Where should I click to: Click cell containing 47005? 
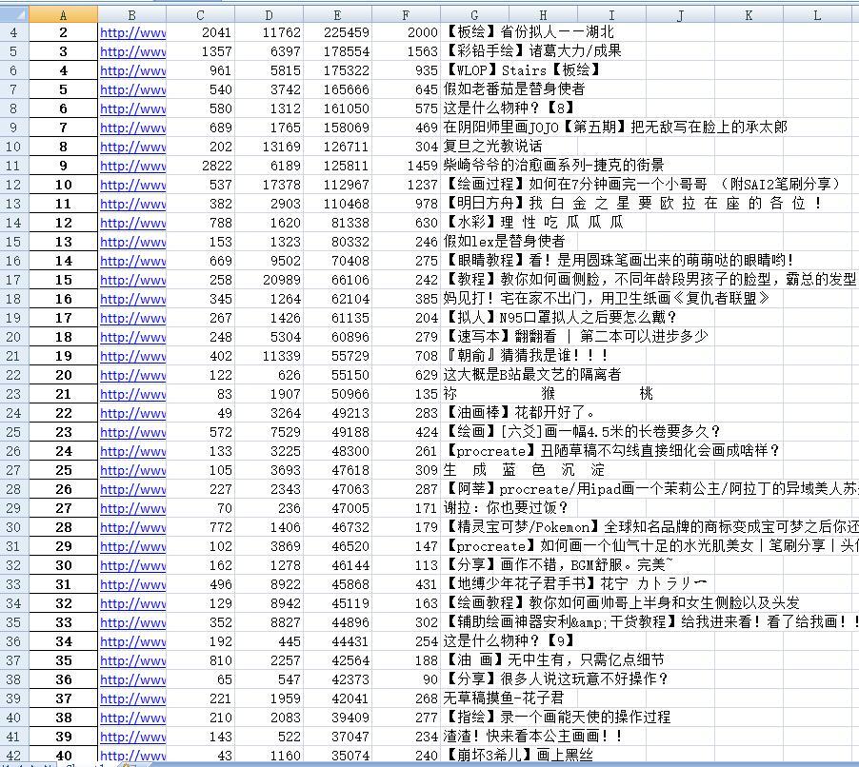tap(337, 508)
